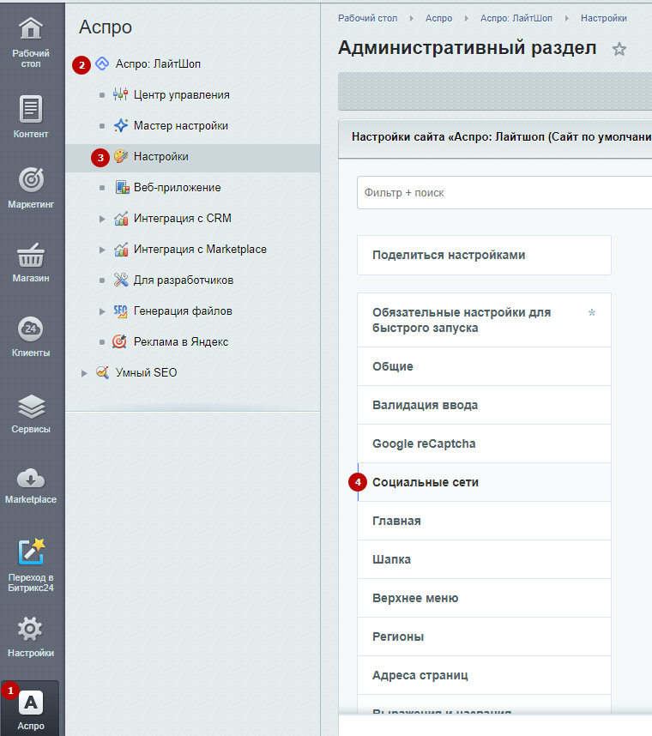652x736 pixels.
Task: Focus the Фильтр + поиск field
Action: coord(504,192)
